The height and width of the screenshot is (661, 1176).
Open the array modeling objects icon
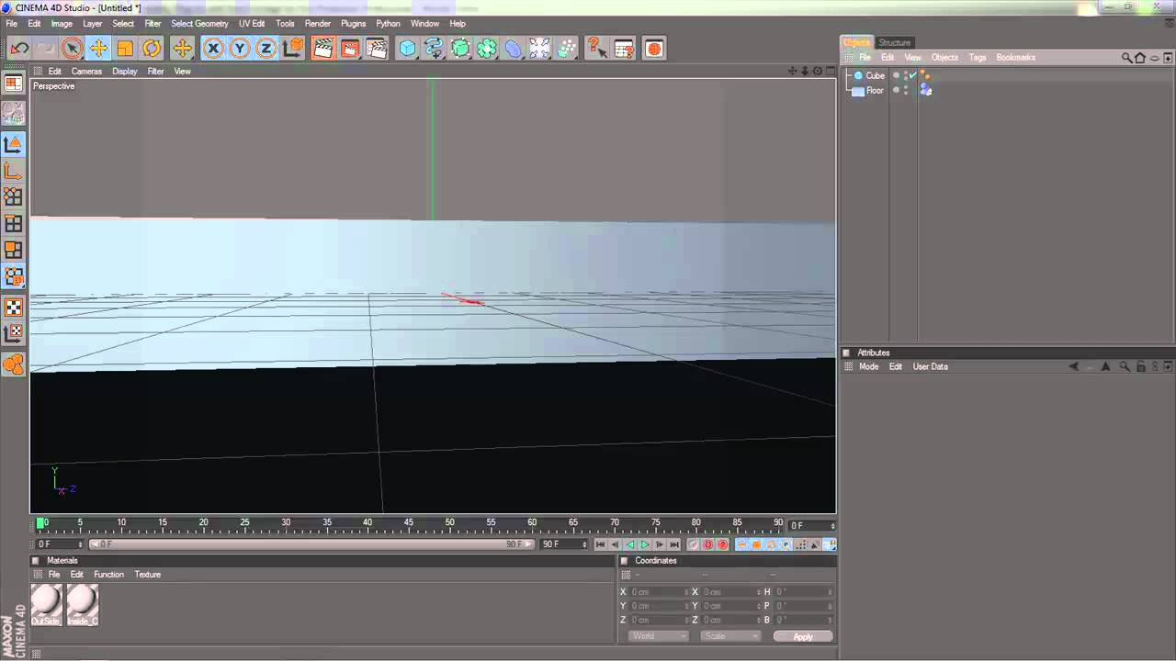coord(487,49)
